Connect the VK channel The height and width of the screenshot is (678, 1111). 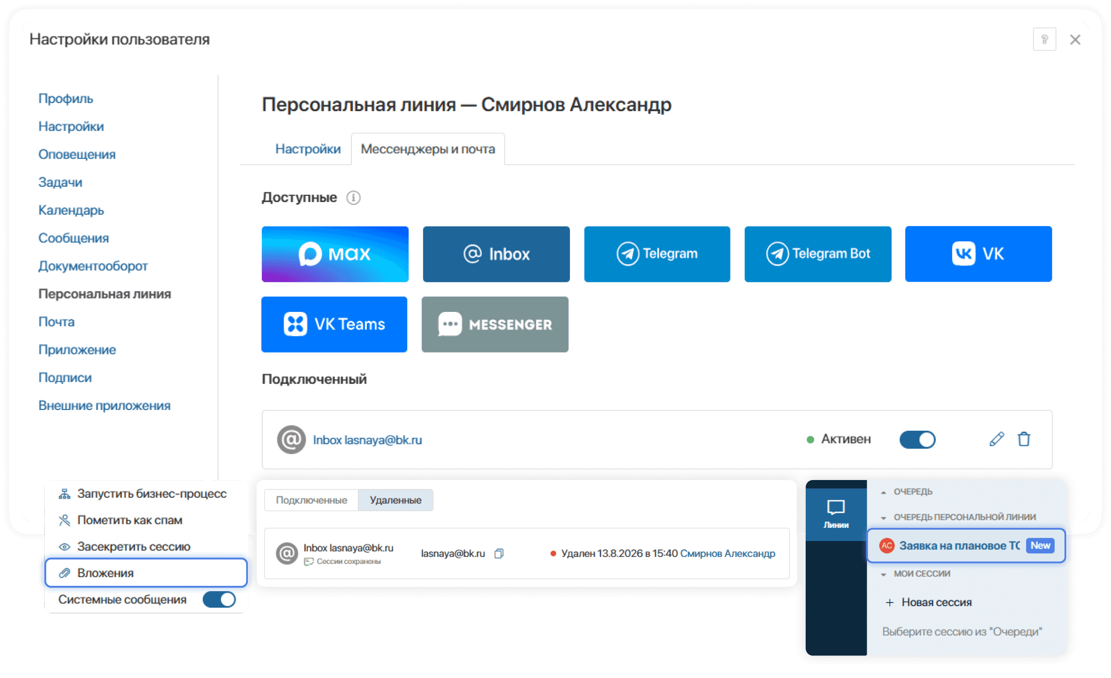point(978,254)
